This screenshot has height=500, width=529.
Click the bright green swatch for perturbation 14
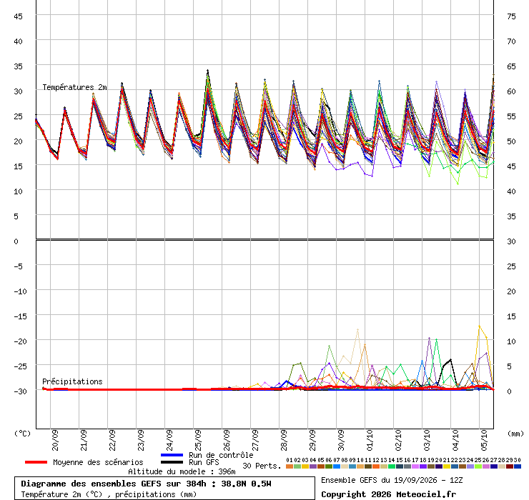[x=392, y=466]
